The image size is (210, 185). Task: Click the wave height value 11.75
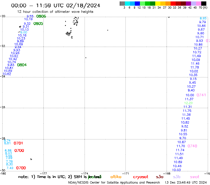(x=187, y=111)
